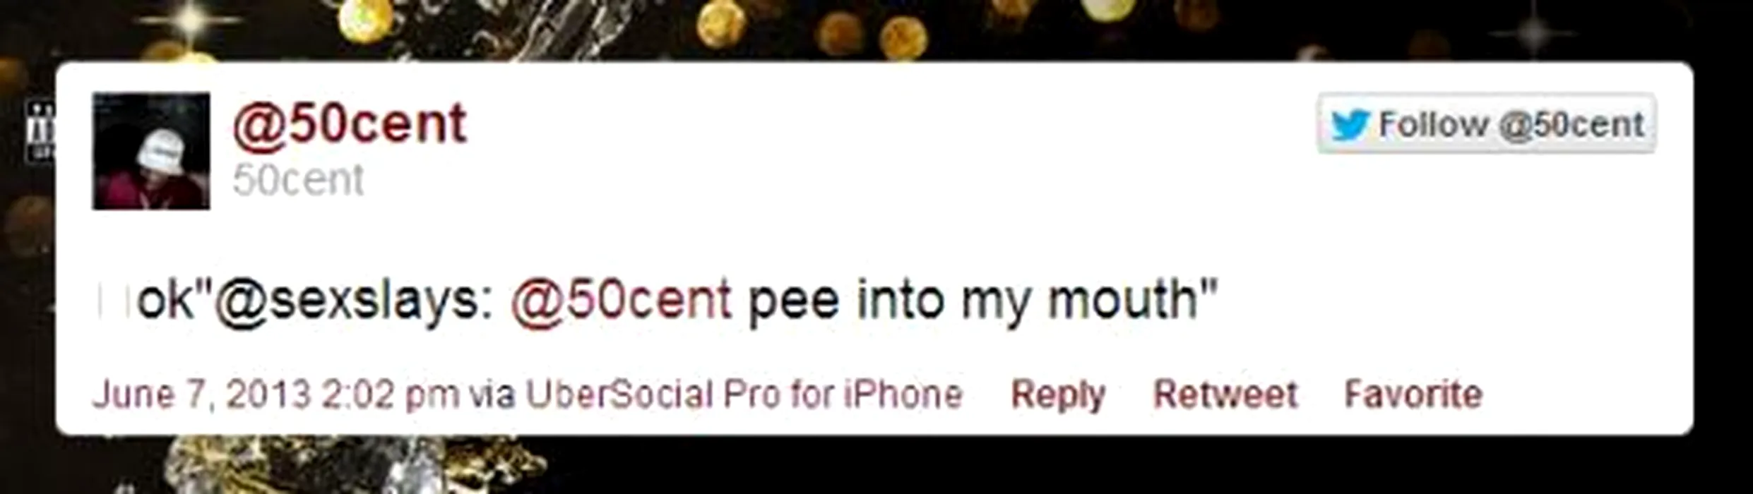The image size is (1753, 494).
Task: Open the red @50cent username heading
Action: coord(349,124)
